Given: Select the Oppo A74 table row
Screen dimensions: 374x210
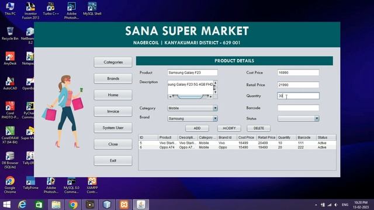Looking at the screenshot, I should 237,148.
